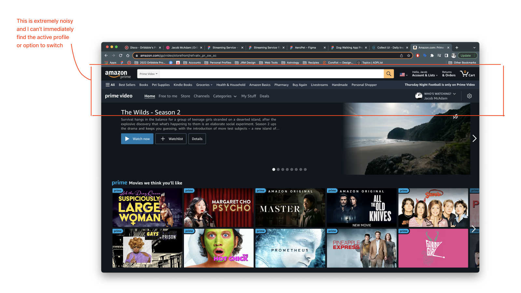Click the amazon prime logo
Image resolution: width=521 pixels, height=293 pixels.
(117, 74)
